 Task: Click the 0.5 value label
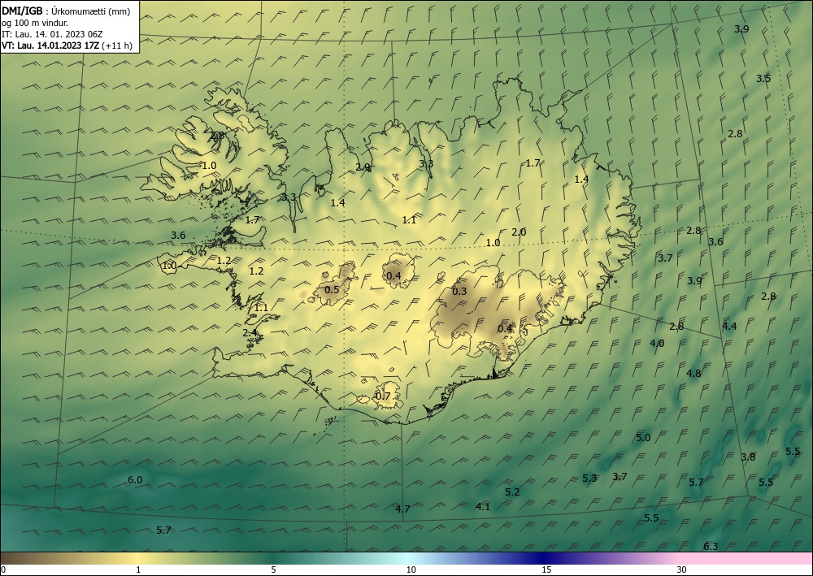[332, 289]
